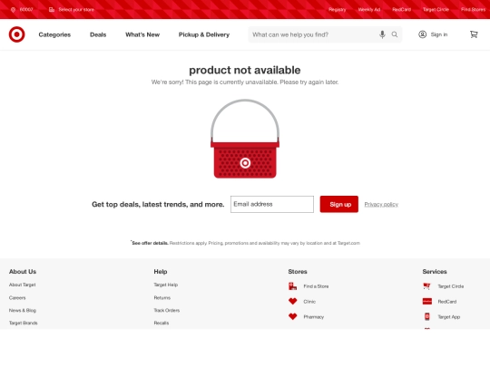Click the store icon beside Select your store
The width and height of the screenshot is (490, 367).
(x=52, y=10)
